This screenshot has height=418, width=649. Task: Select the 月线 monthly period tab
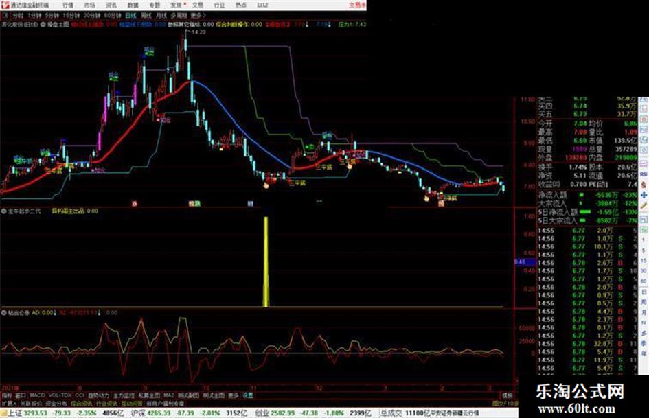coord(161,16)
